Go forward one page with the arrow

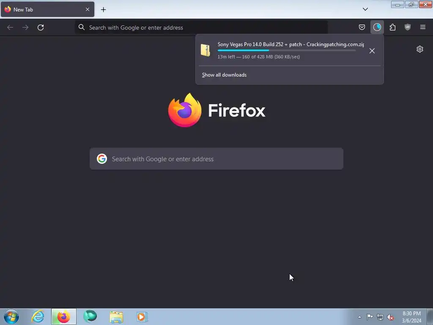pyautogui.click(x=25, y=28)
